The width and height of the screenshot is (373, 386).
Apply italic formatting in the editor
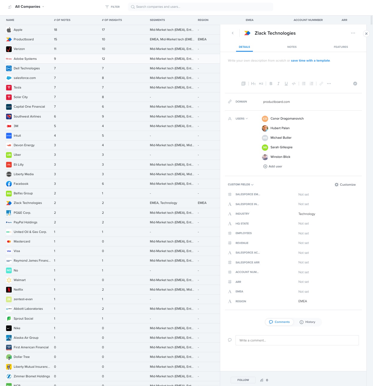click(278, 84)
